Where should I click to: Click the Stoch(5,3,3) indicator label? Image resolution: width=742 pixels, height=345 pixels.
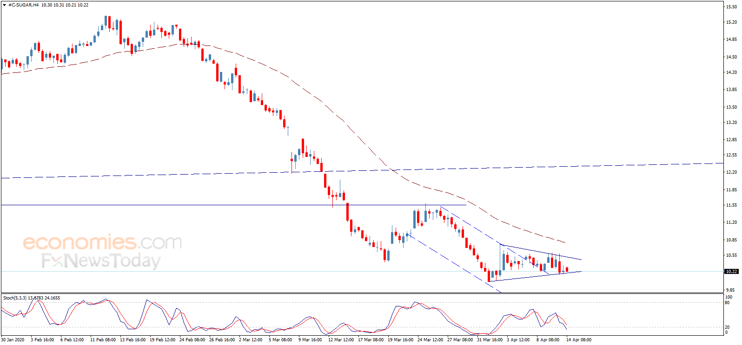pyautogui.click(x=15, y=298)
